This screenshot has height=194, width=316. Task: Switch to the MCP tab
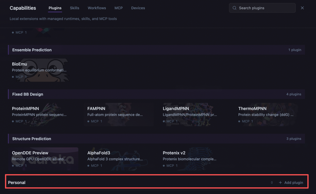[118, 8]
